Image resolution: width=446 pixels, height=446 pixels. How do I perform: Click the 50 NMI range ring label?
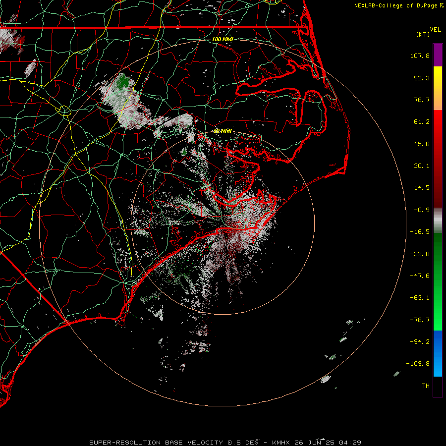tap(223, 131)
